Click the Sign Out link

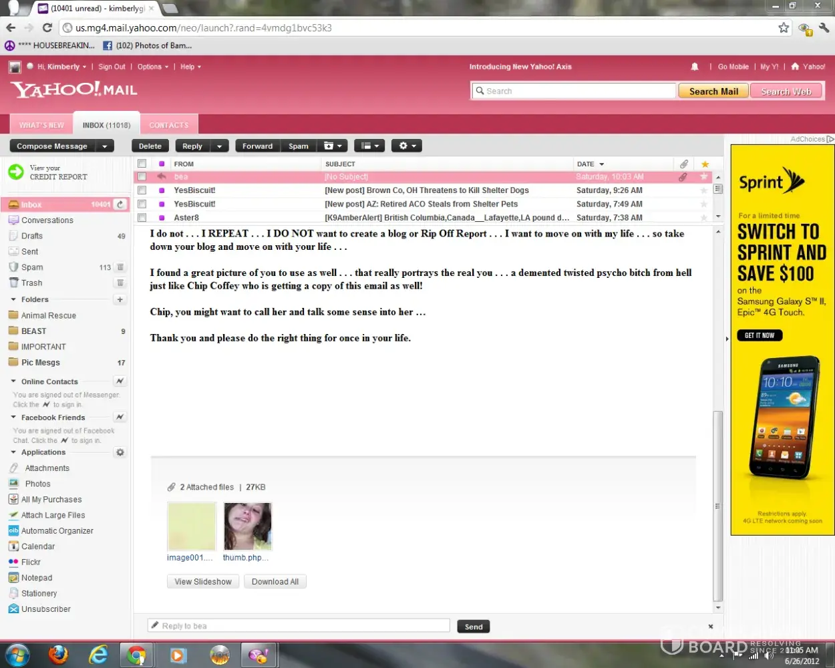click(x=112, y=67)
